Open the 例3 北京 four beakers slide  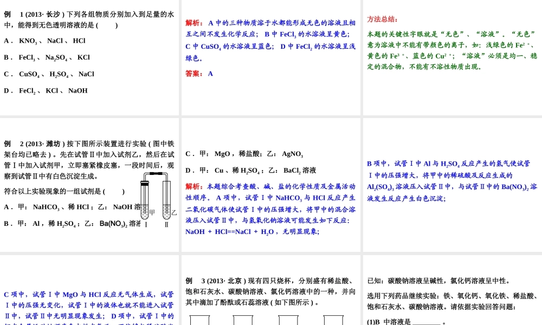pos(270,290)
